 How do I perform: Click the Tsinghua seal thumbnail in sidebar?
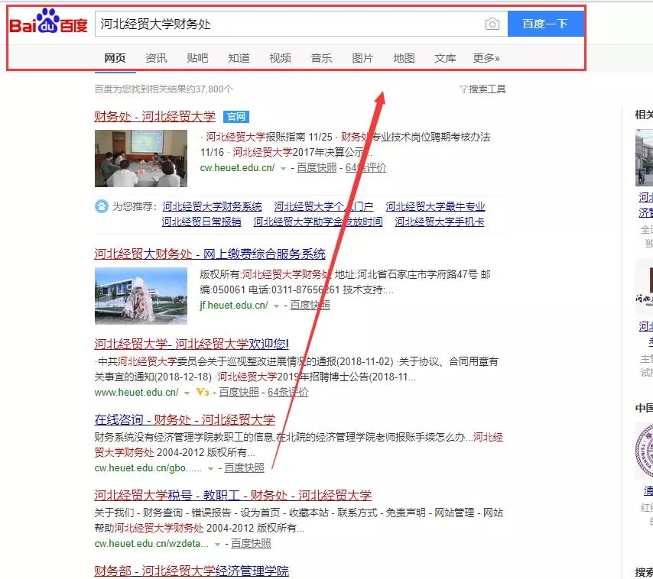[645, 451]
